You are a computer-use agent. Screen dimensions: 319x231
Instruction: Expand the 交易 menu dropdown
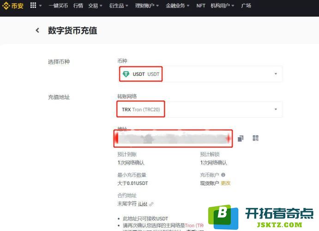click(95, 6)
